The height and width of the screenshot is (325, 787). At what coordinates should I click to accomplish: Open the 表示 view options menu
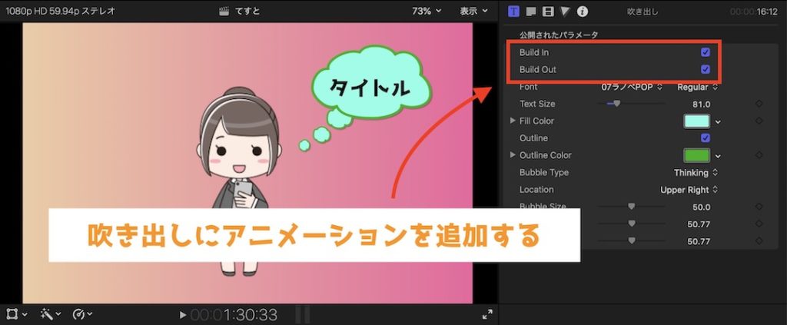tap(473, 11)
